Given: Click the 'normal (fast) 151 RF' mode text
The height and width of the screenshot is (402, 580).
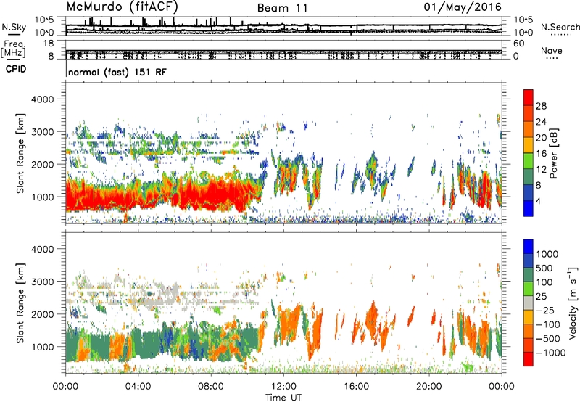Looking at the screenshot, I should coord(117,72).
